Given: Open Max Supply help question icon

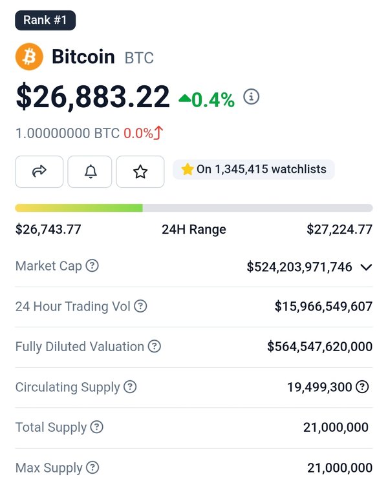Looking at the screenshot, I should tap(92, 467).
